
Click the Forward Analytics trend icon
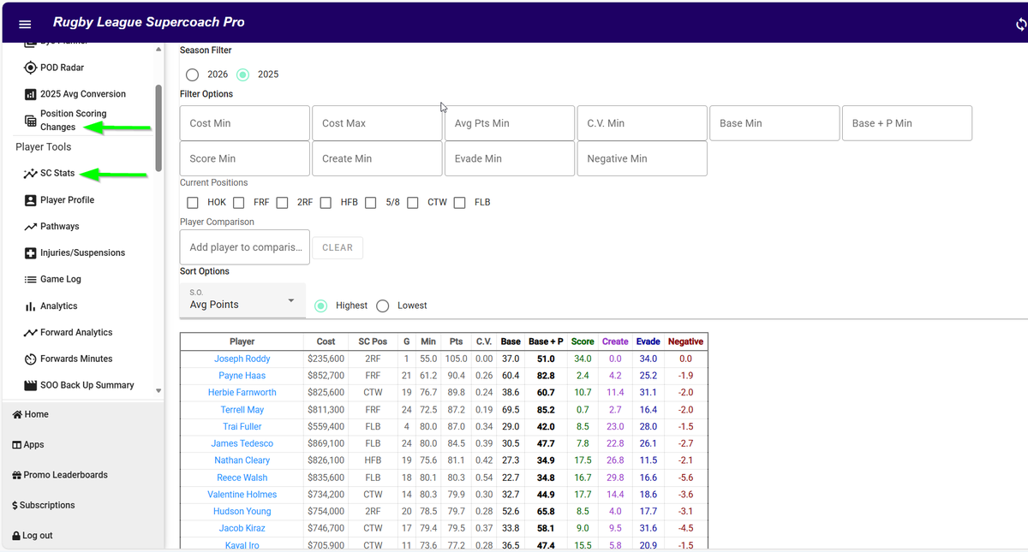click(x=31, y=333)
